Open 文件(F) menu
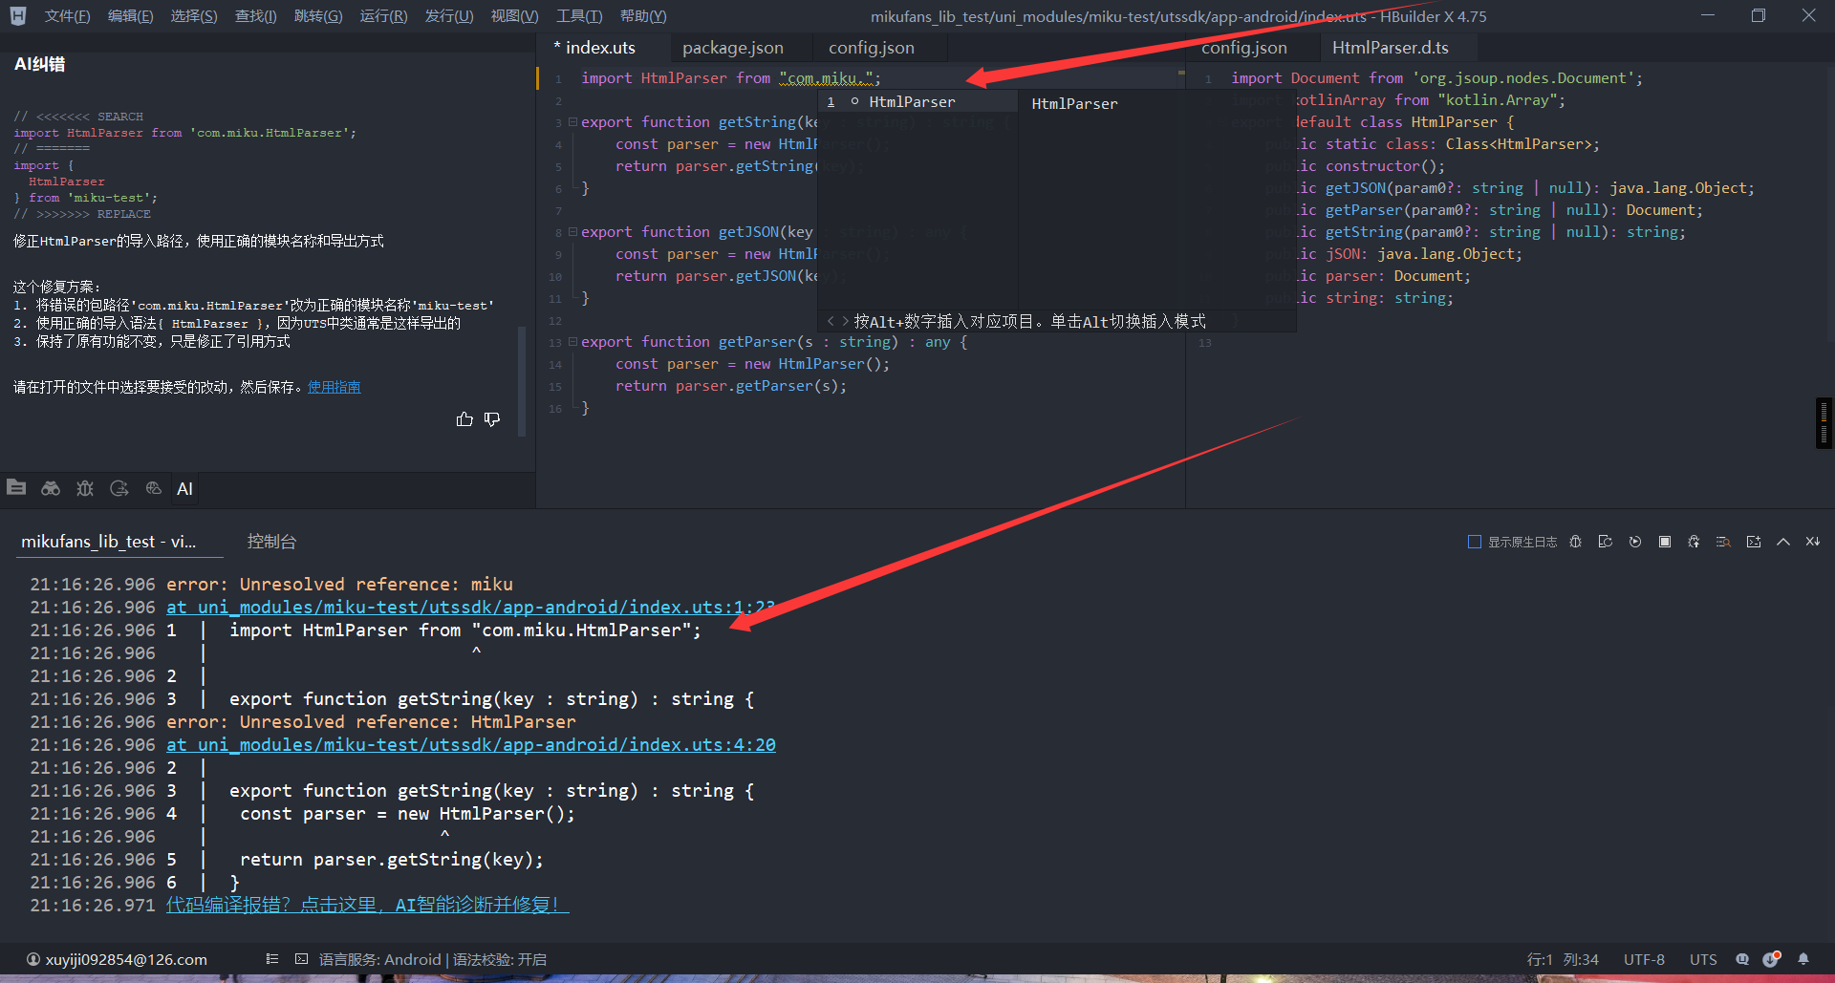This screenshot has height=983, width=1835. tap(67, 16)
